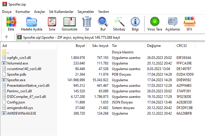
Task: Select the Volumeid.exe application icon
Action: [4, 63]
